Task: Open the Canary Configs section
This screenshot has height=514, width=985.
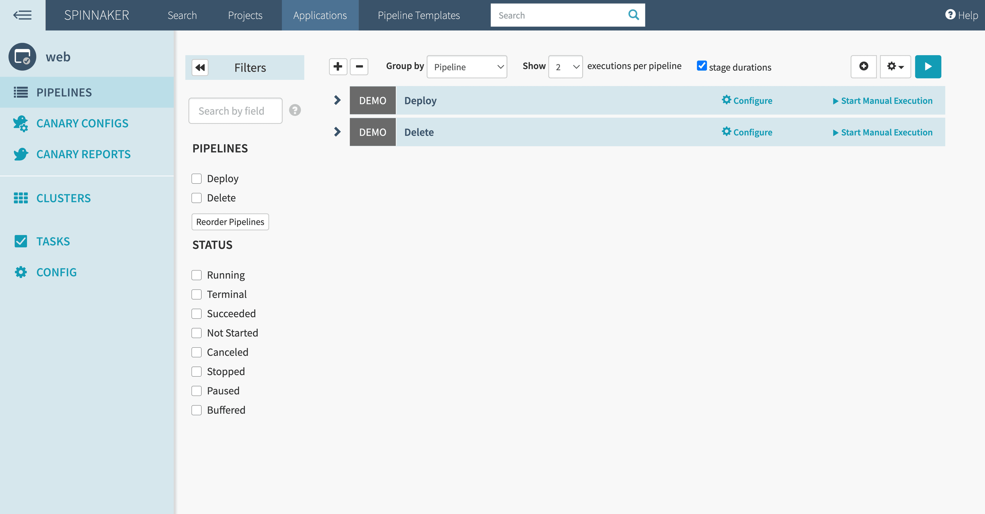Action: click(82, 123)
